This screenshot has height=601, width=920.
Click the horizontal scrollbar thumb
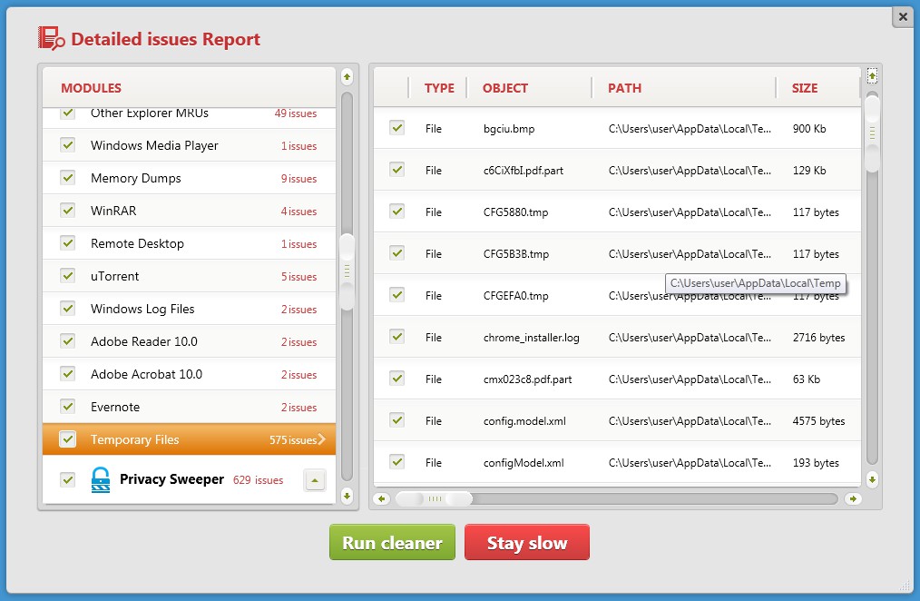(435, 499)
